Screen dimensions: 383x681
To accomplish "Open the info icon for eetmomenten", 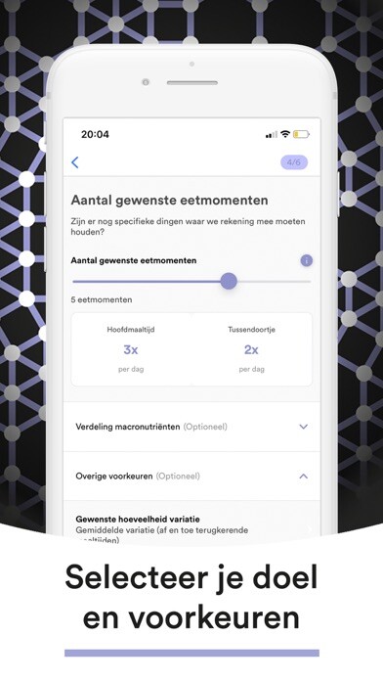I will tap(306, 260).
